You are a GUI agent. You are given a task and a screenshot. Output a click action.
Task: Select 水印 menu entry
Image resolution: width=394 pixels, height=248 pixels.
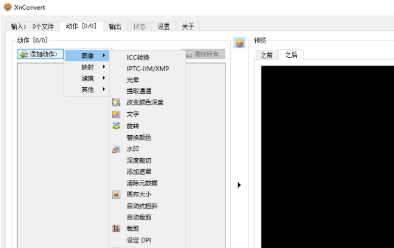[x=148, y=149]
